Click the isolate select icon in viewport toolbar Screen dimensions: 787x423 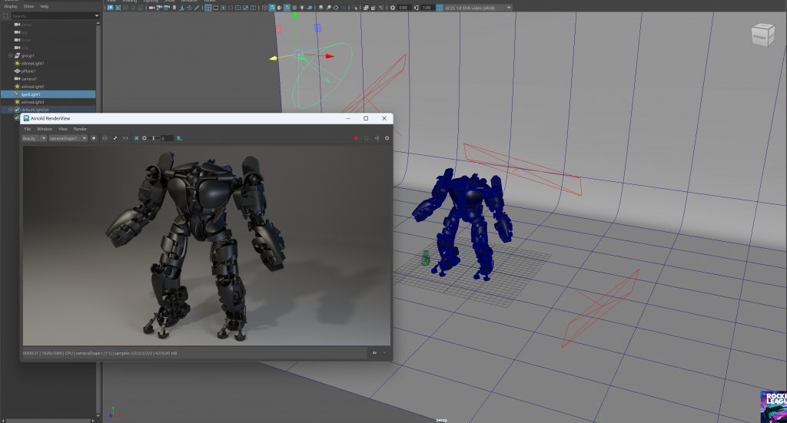tap(354, 8)
